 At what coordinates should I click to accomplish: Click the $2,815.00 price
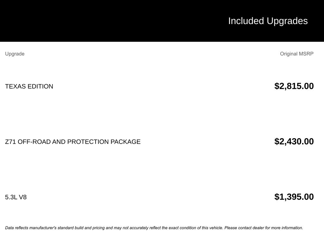294,86
